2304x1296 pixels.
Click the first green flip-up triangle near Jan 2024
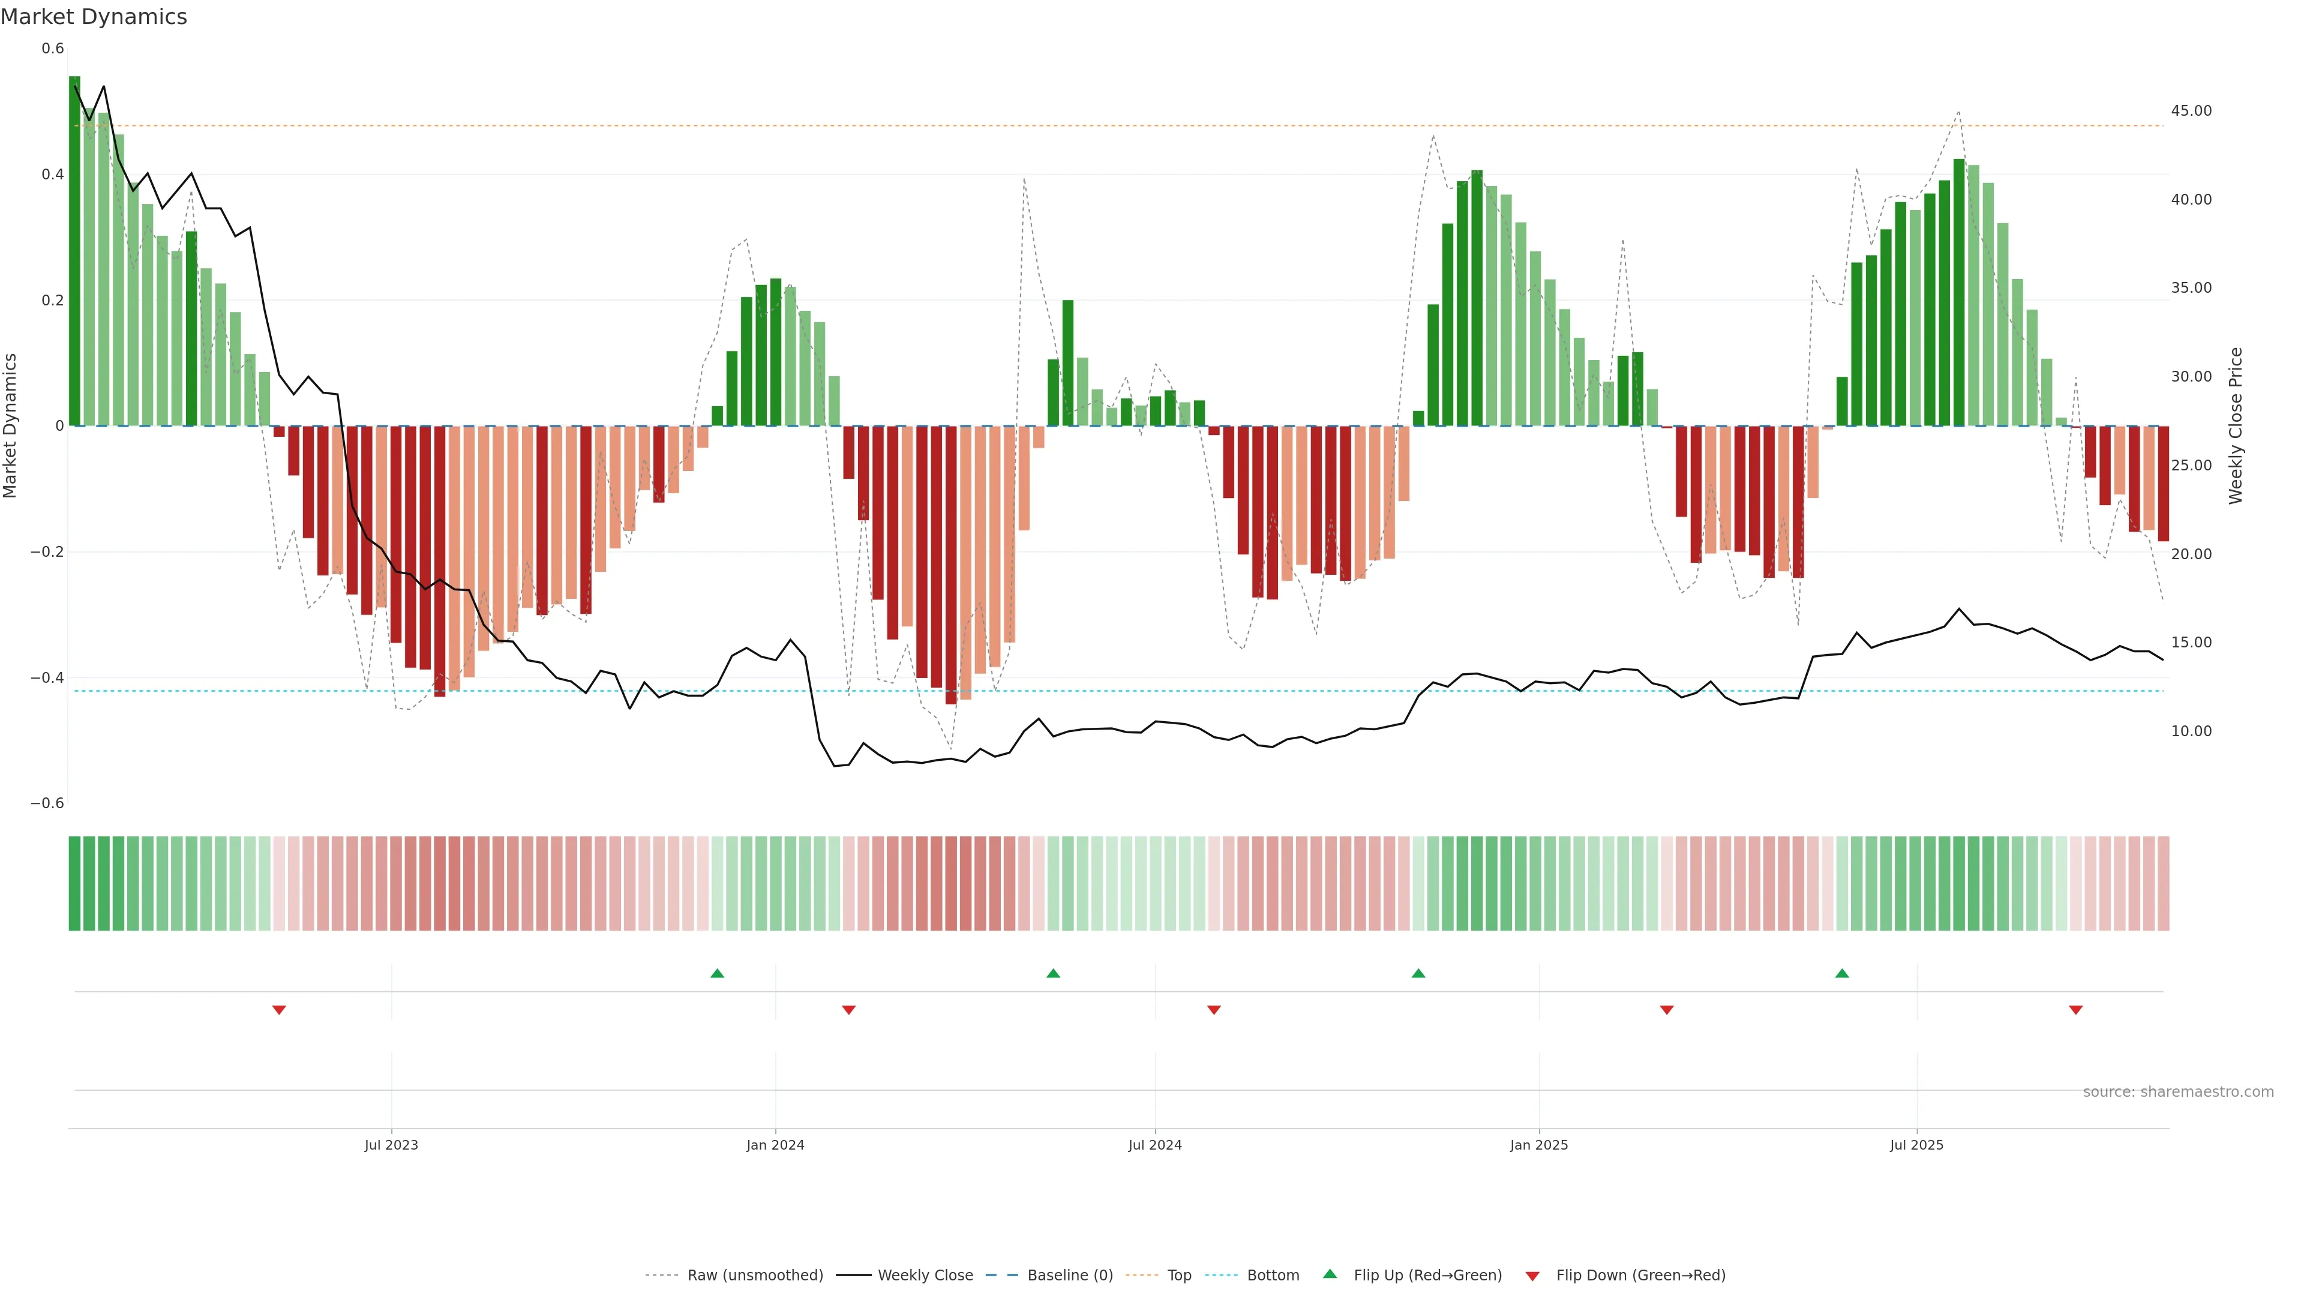[716, 973]
